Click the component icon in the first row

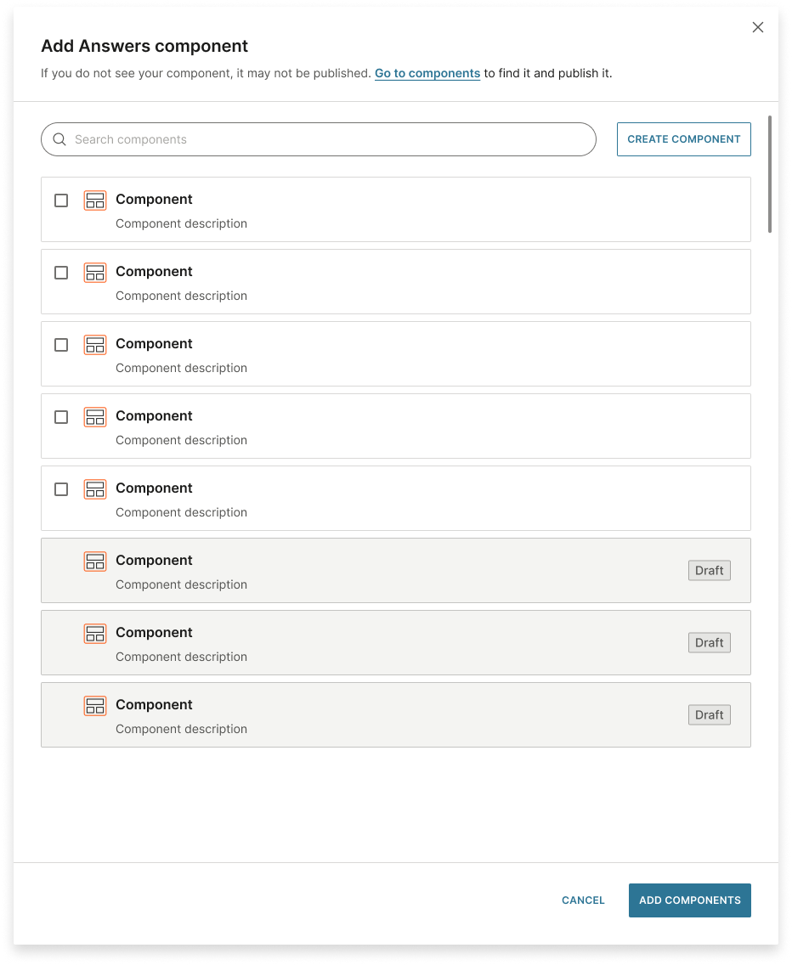[95, 200]
